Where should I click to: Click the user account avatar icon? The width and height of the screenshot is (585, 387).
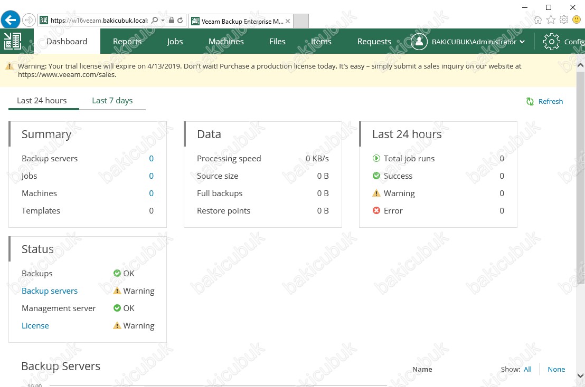[419, 41]
